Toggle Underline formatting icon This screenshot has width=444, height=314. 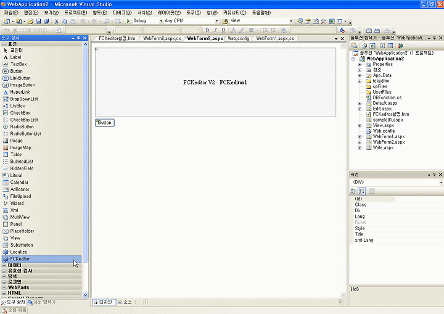223,30
